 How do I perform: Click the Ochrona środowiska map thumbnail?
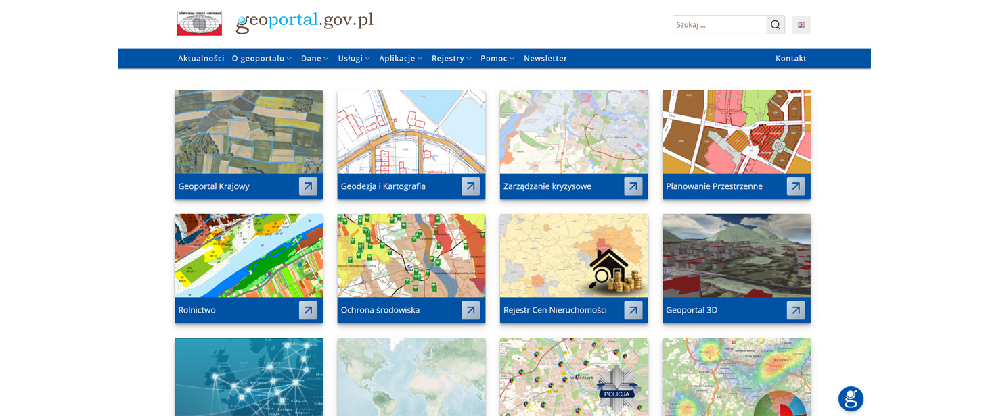tap(411, 255)
